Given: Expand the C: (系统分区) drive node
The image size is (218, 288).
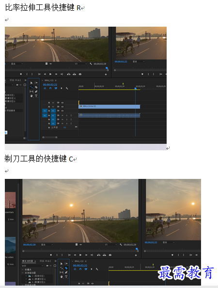Looking at the screenshot, I should (x=26, y=276).
